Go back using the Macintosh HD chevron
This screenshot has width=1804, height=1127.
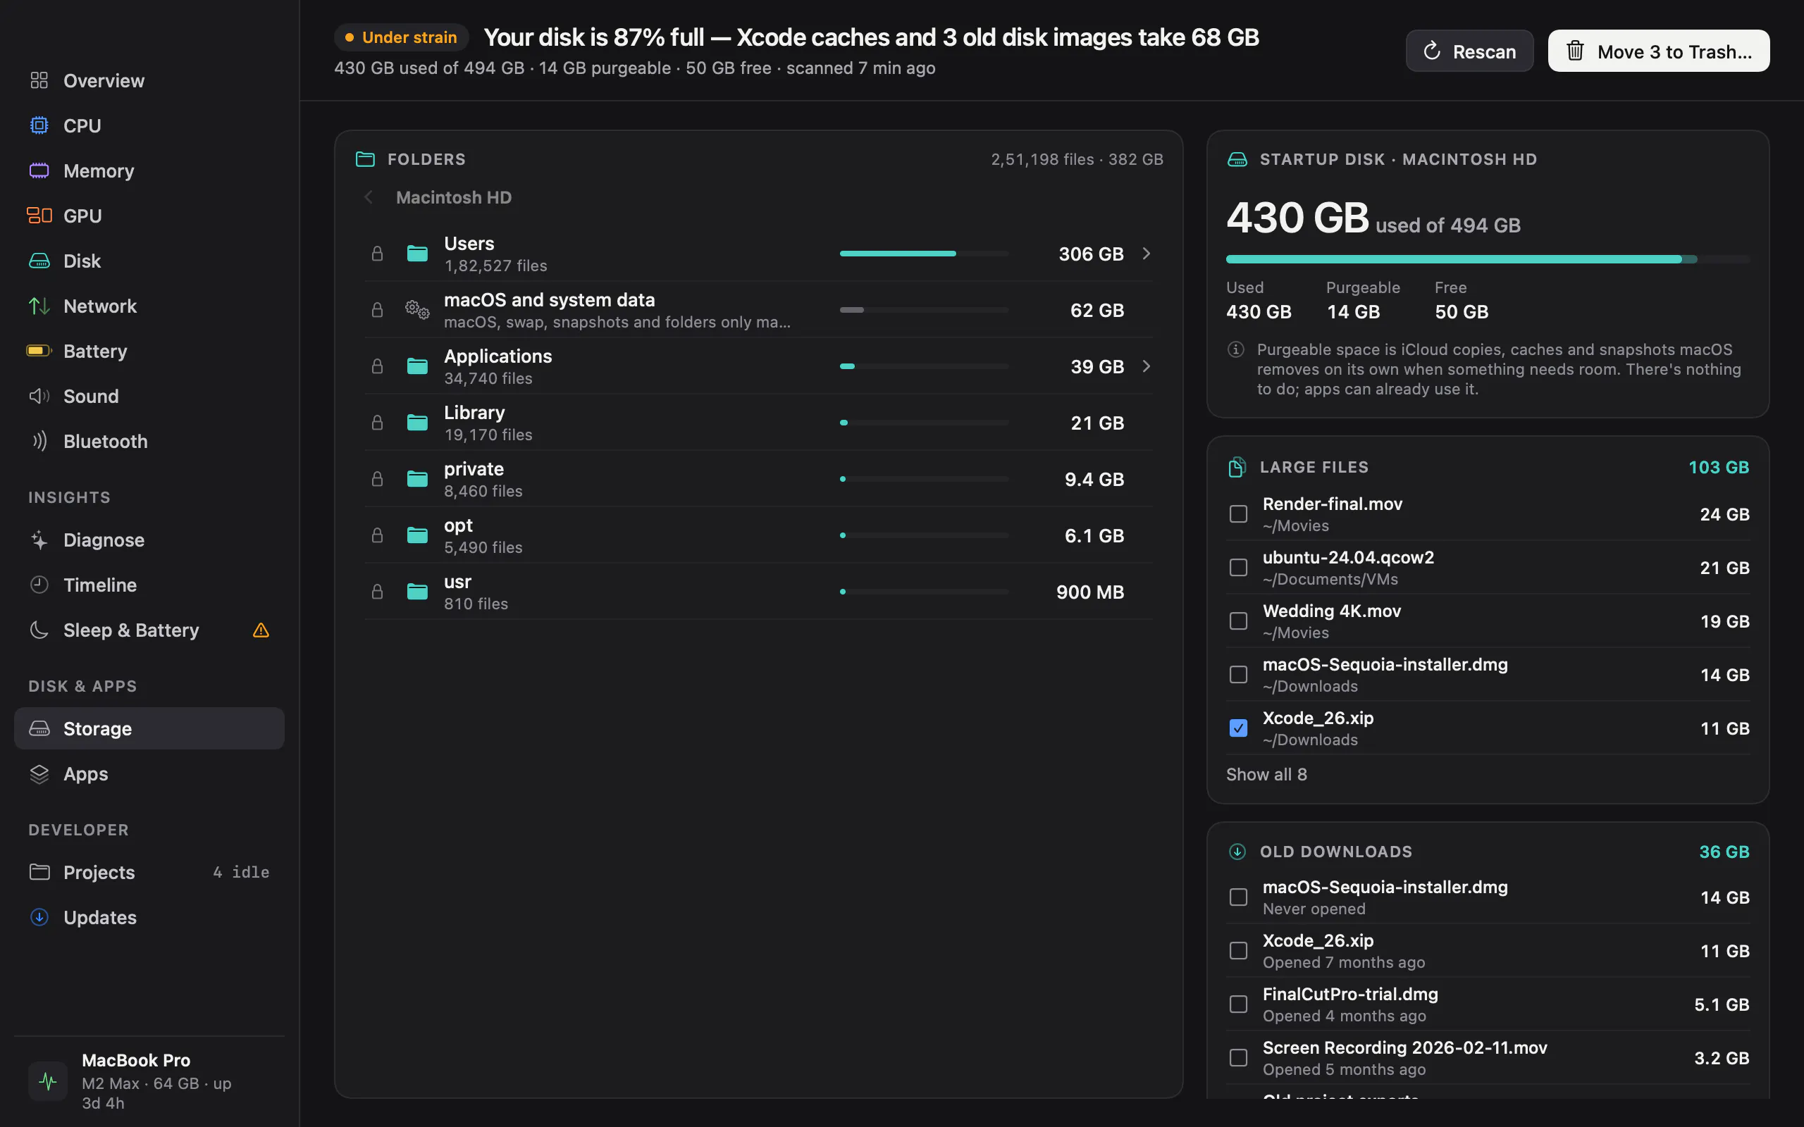[x=369, y=197]
